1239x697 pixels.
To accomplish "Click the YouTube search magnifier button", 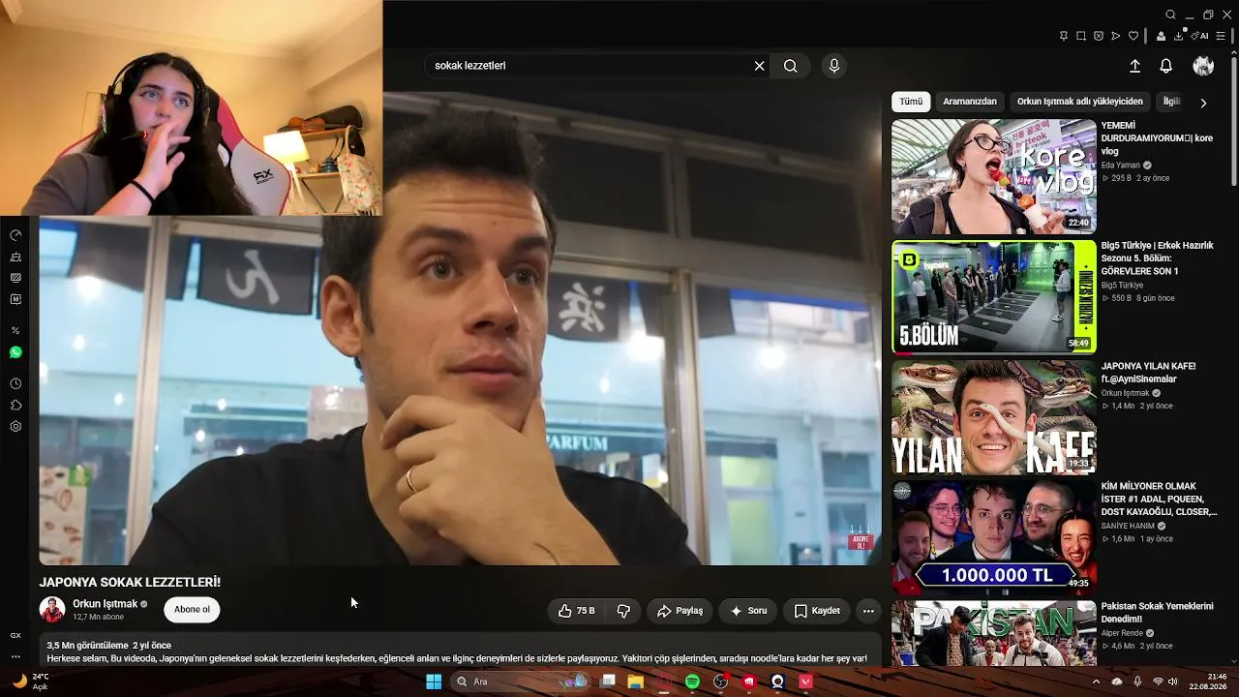I will pyautogui.click(x=791, y=66).
